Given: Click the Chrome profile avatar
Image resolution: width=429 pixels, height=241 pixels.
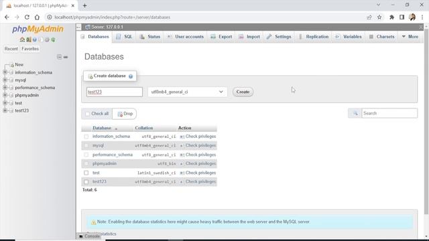Looking at the screenshot, I should click(412, 17).
